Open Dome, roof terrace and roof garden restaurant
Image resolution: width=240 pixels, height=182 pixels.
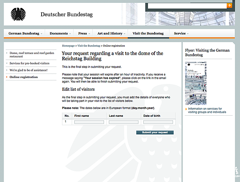32,55
